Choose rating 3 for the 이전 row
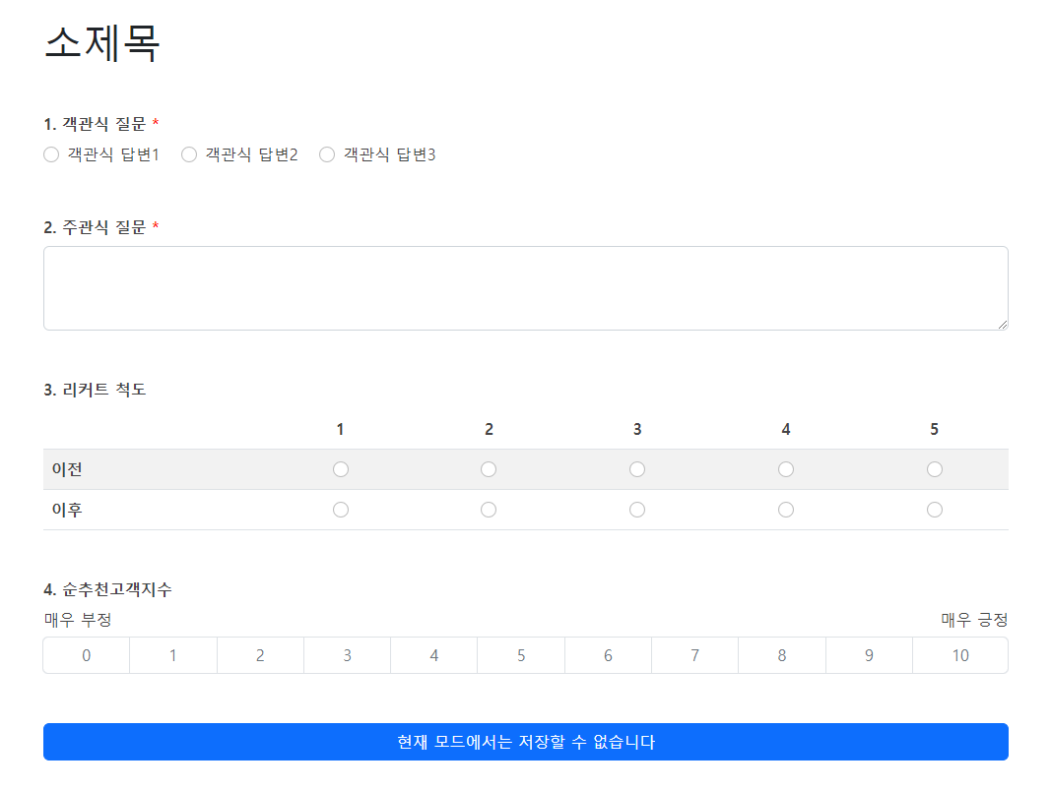Screen dimensions: 1051x791 [637, 469]
